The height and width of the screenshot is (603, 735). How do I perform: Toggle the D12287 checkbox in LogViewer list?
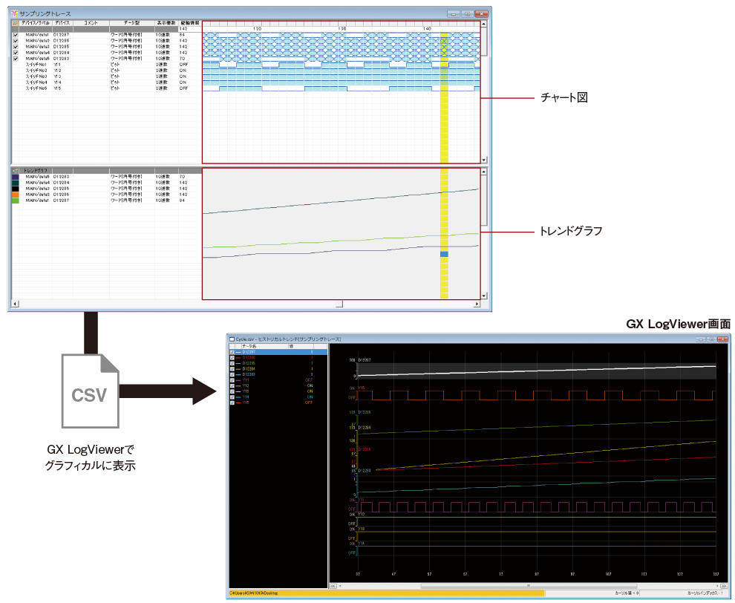click(x=233, y=352)
